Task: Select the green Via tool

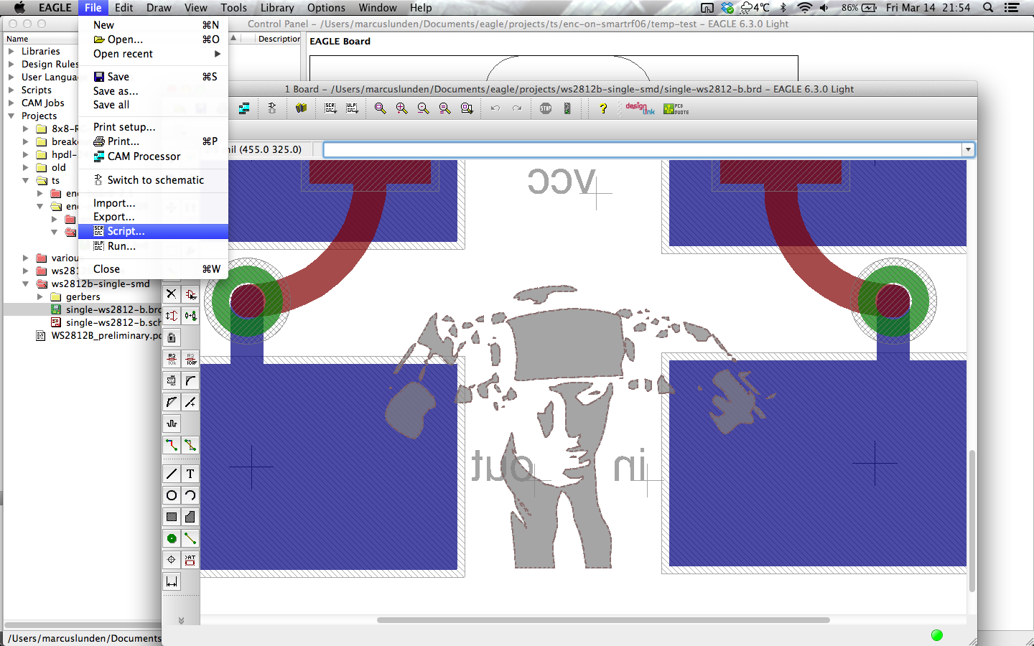Action: (171, 538)
